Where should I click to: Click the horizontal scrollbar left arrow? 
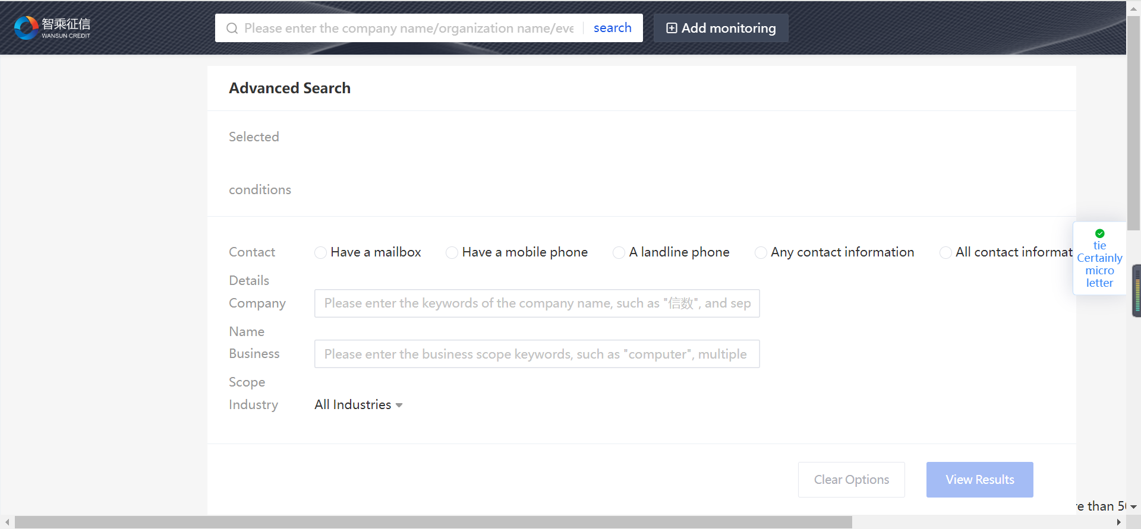pos(7,522)
